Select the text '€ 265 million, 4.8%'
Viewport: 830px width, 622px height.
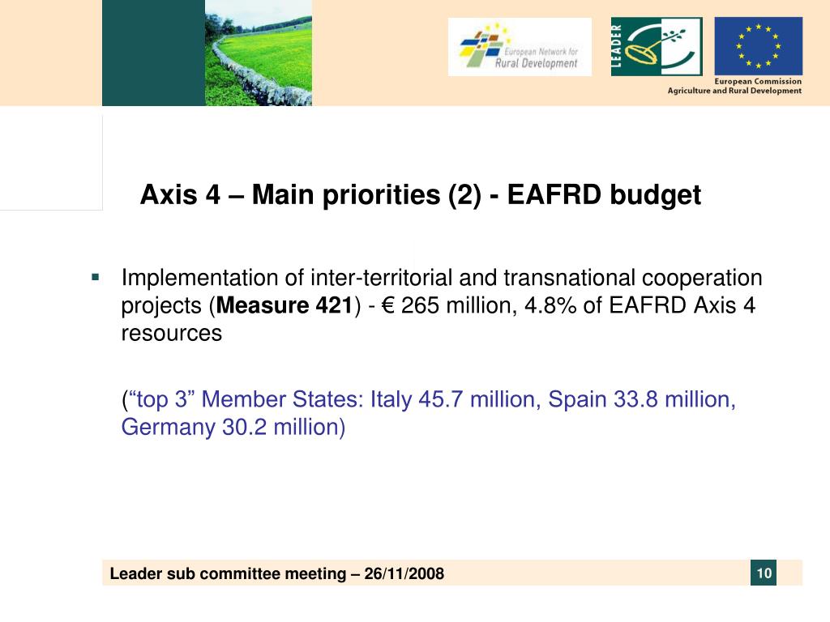coord(478,305)
